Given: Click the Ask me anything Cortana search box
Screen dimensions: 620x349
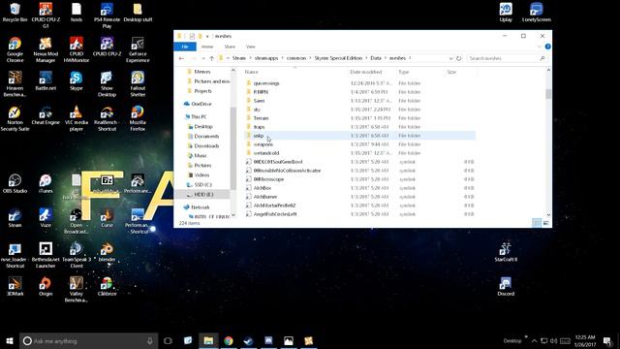Looking at the screenshot, I should (88, 341).
